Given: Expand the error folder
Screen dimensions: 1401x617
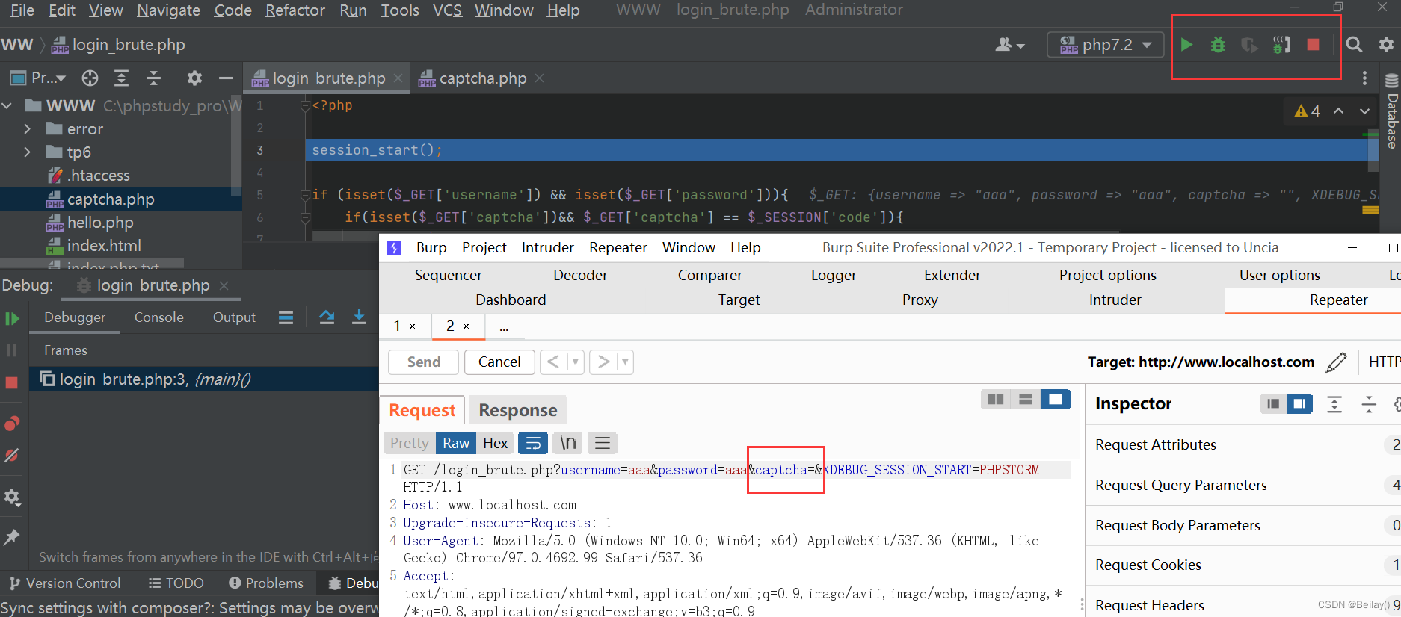Looking at the screenshot, I should click(x=28, y=129).
